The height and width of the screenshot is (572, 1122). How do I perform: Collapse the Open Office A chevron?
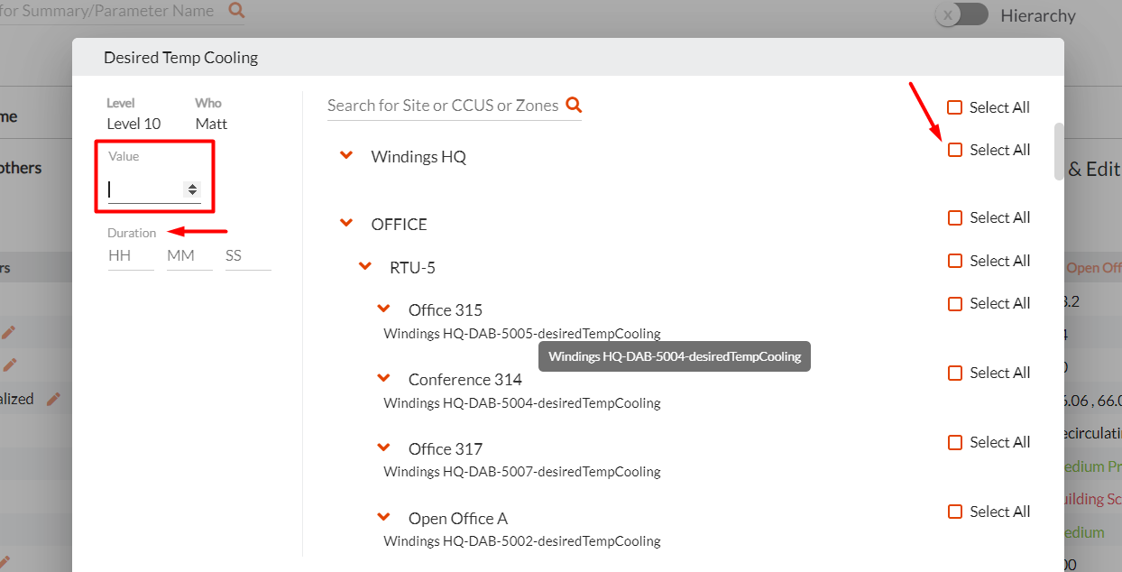click(x=383, y=517)
